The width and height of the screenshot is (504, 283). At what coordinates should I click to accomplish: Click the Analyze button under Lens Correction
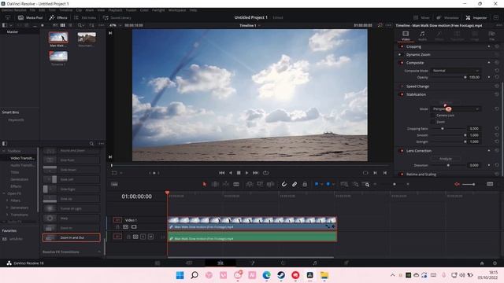446,159
